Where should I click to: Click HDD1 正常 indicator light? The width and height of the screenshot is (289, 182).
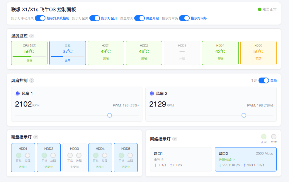[19, 155]
